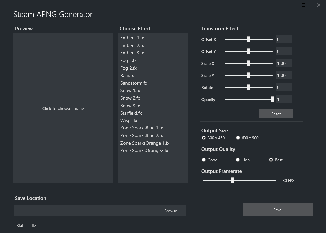Pick the Sandstorm.fx effect

tap(153, 83)
